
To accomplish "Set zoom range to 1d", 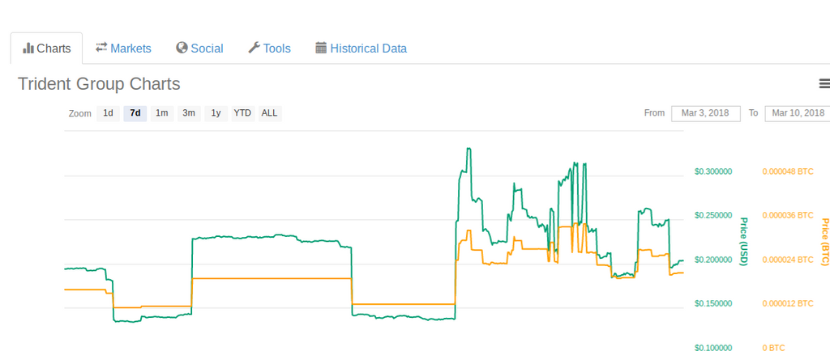I will (108, 113).
